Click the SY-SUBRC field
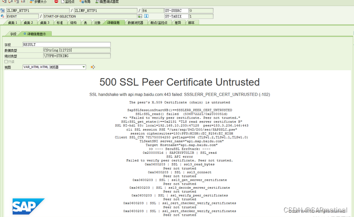 point(176,10)
